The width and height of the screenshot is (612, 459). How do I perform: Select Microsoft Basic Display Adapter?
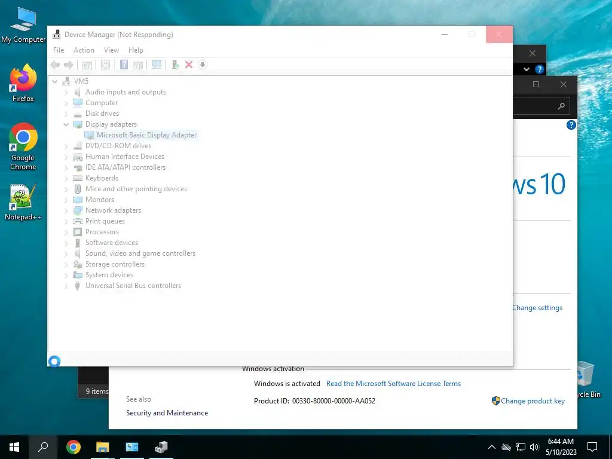[x=147, y=135]
